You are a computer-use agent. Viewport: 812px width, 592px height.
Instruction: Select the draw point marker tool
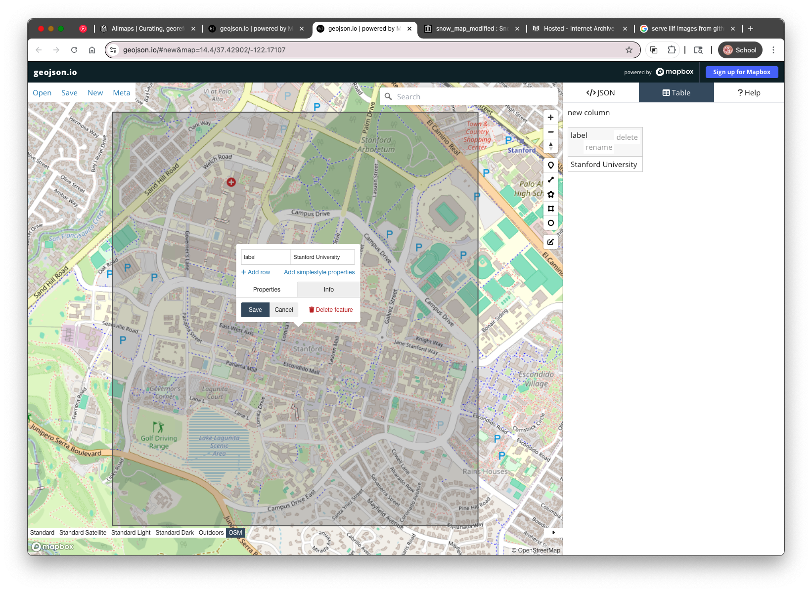tap(550, 165)
